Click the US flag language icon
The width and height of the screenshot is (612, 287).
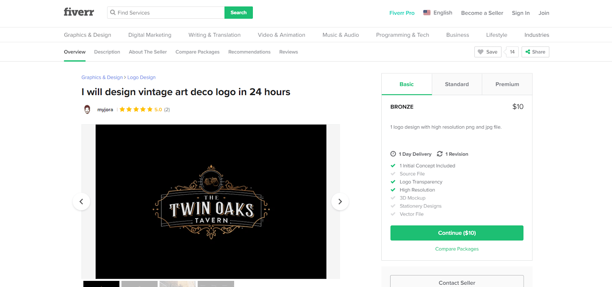click(x=427, y=13)
